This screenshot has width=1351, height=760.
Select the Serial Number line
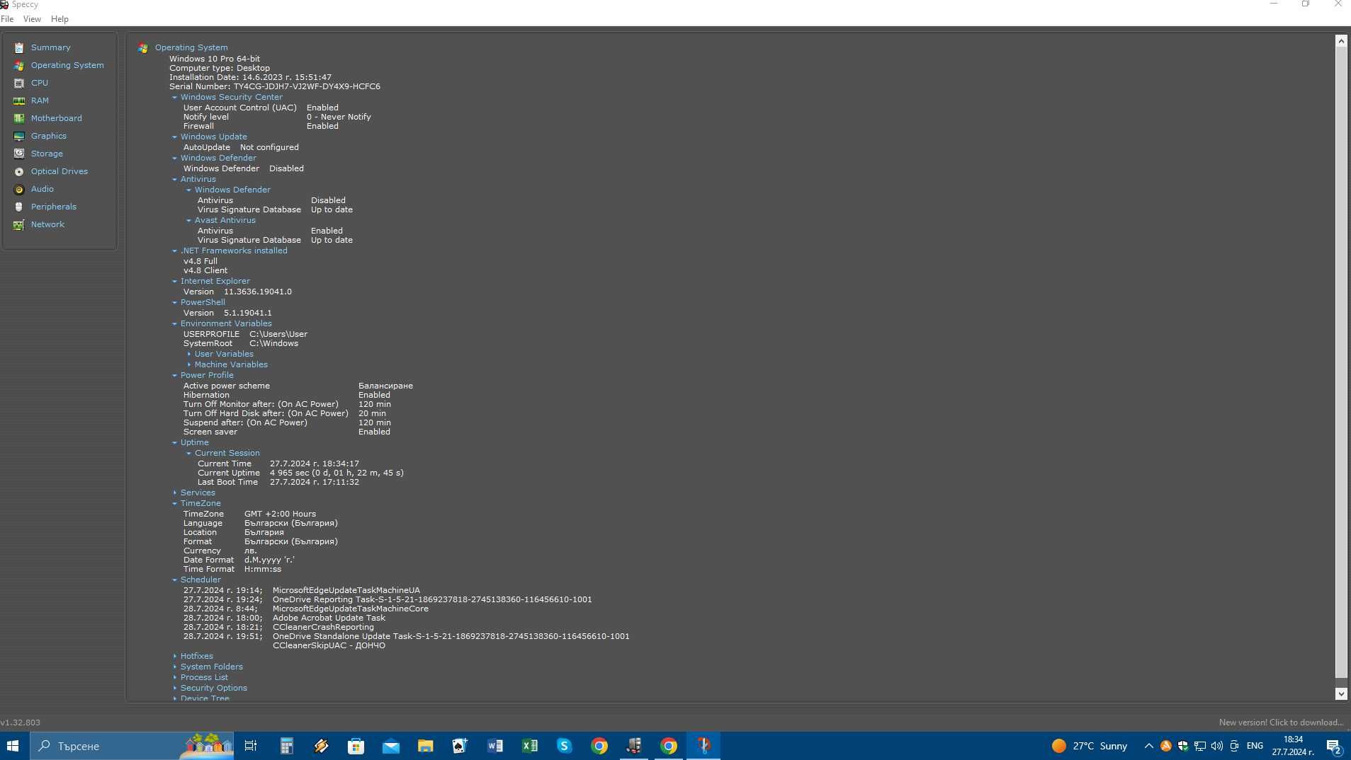pos(275,86)
